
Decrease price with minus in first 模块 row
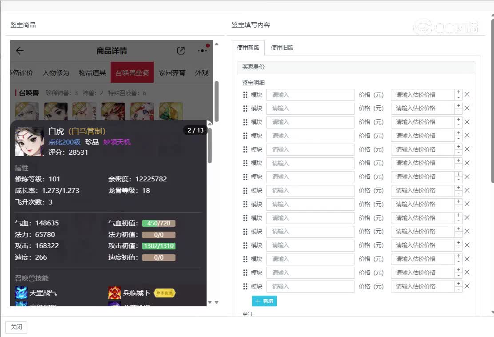[459, 97]
